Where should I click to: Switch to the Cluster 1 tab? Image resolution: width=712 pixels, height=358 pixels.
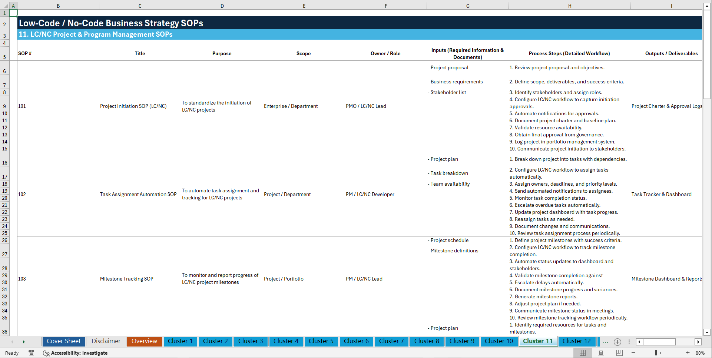pyautogui.click(x=180, y=341)
